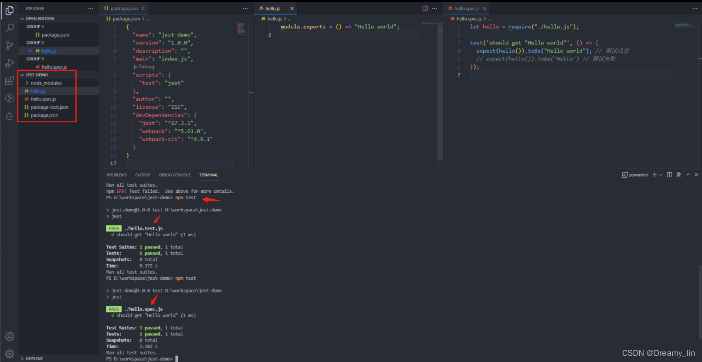Open the Source Control view
The height and width of the screenshot is (362, 702).
click(10, 46)
